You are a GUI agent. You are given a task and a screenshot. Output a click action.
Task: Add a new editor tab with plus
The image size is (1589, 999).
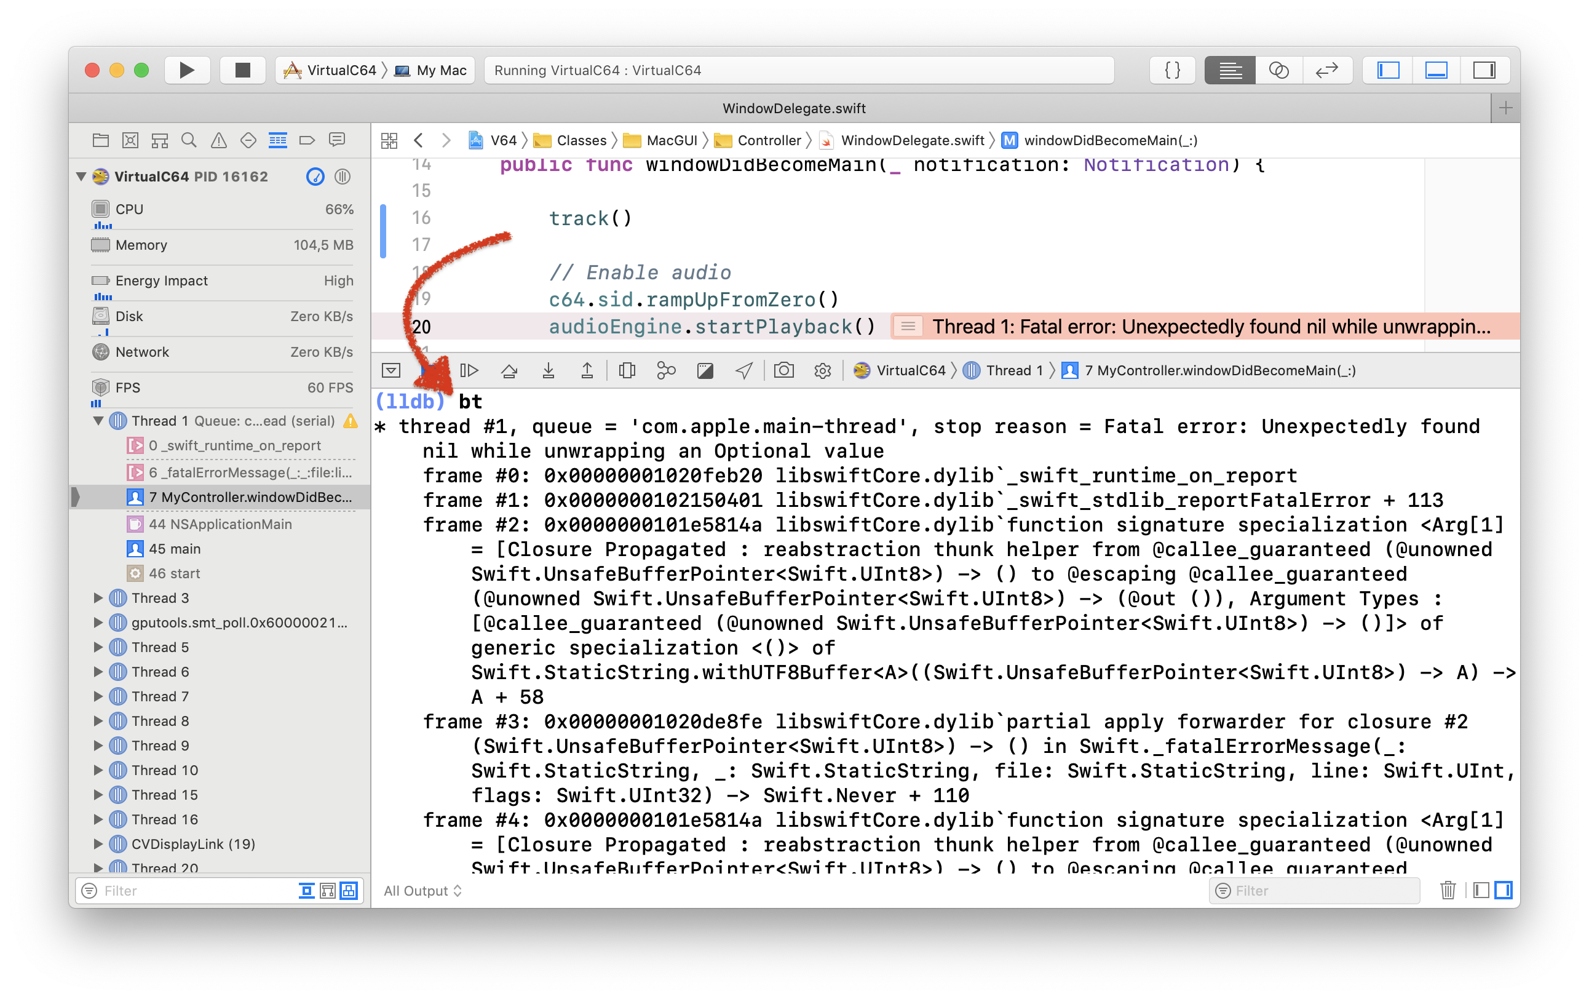1505,108
